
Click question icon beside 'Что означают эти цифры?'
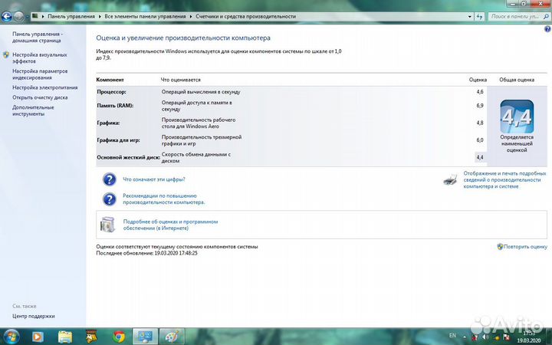tap(109, 179)
